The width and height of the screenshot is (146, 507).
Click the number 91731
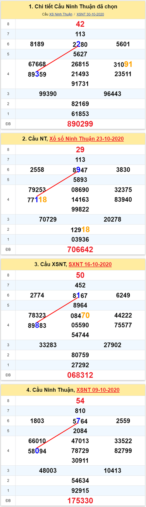click(80, 84)
